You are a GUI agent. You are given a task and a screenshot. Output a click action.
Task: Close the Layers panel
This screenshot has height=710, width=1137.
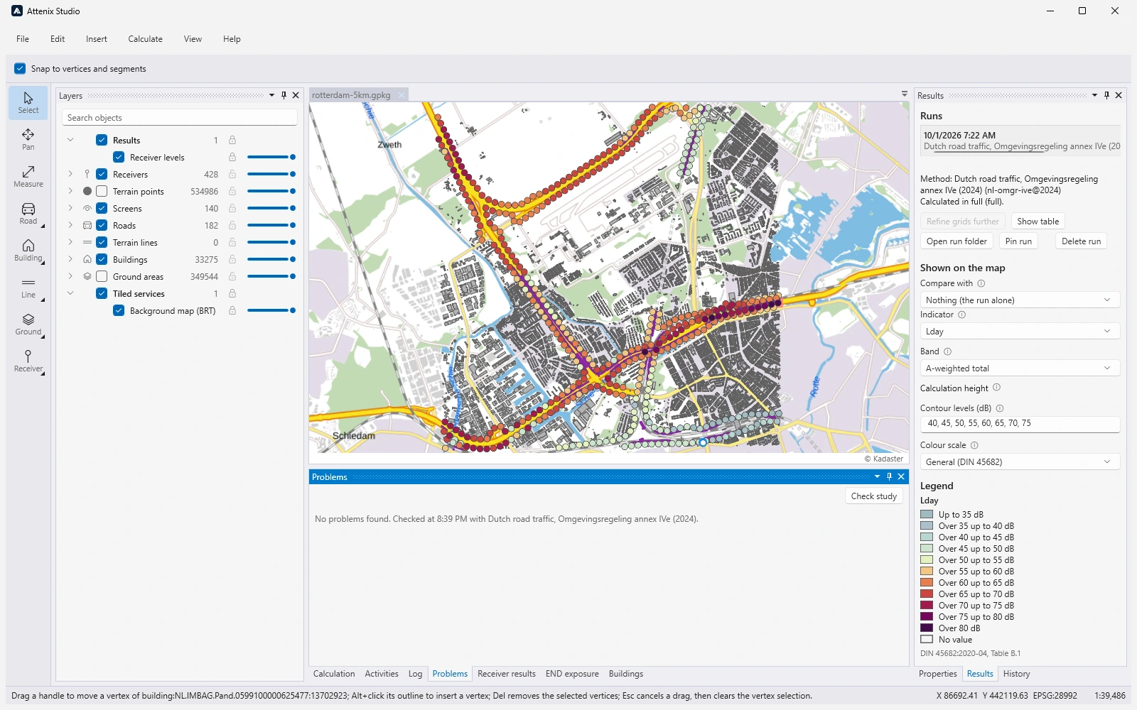click(x=296, y=95)
